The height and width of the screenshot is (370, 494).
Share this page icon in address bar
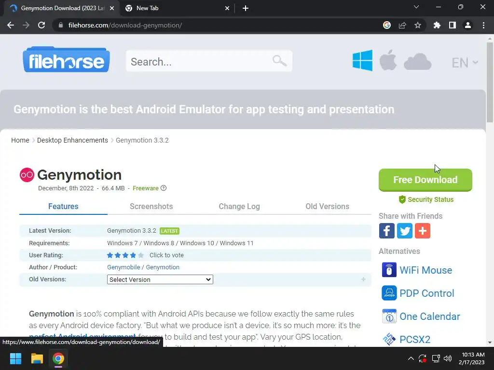click(402, 25)
